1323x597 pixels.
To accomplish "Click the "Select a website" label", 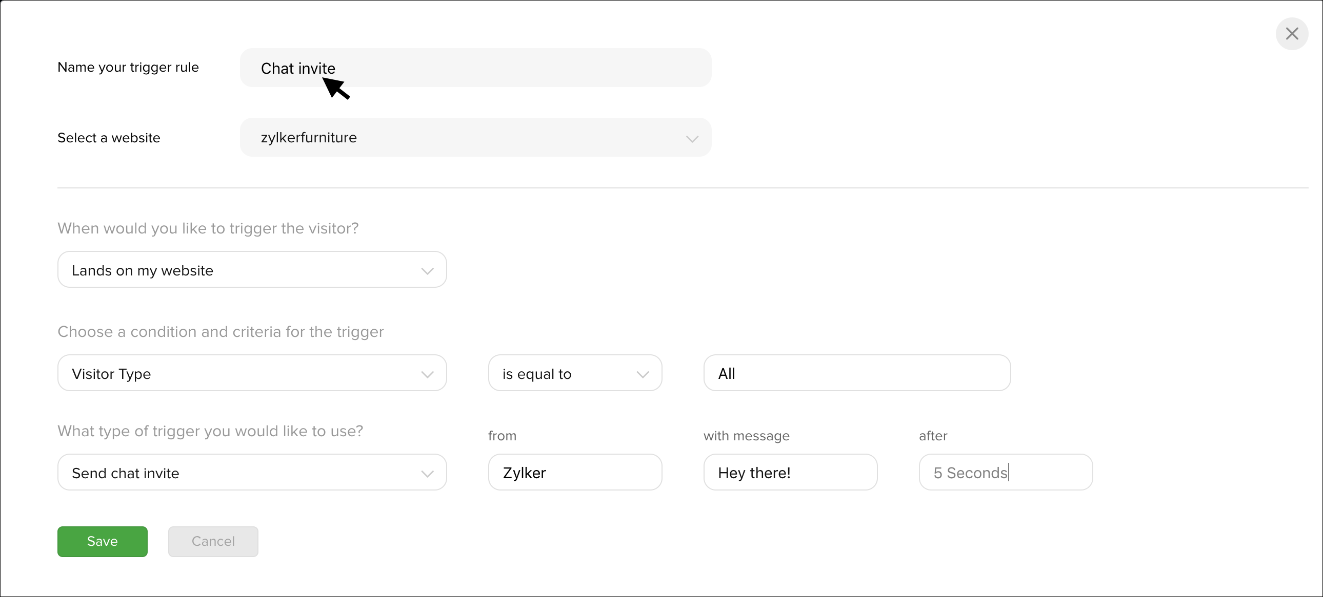I will (109, 137).
